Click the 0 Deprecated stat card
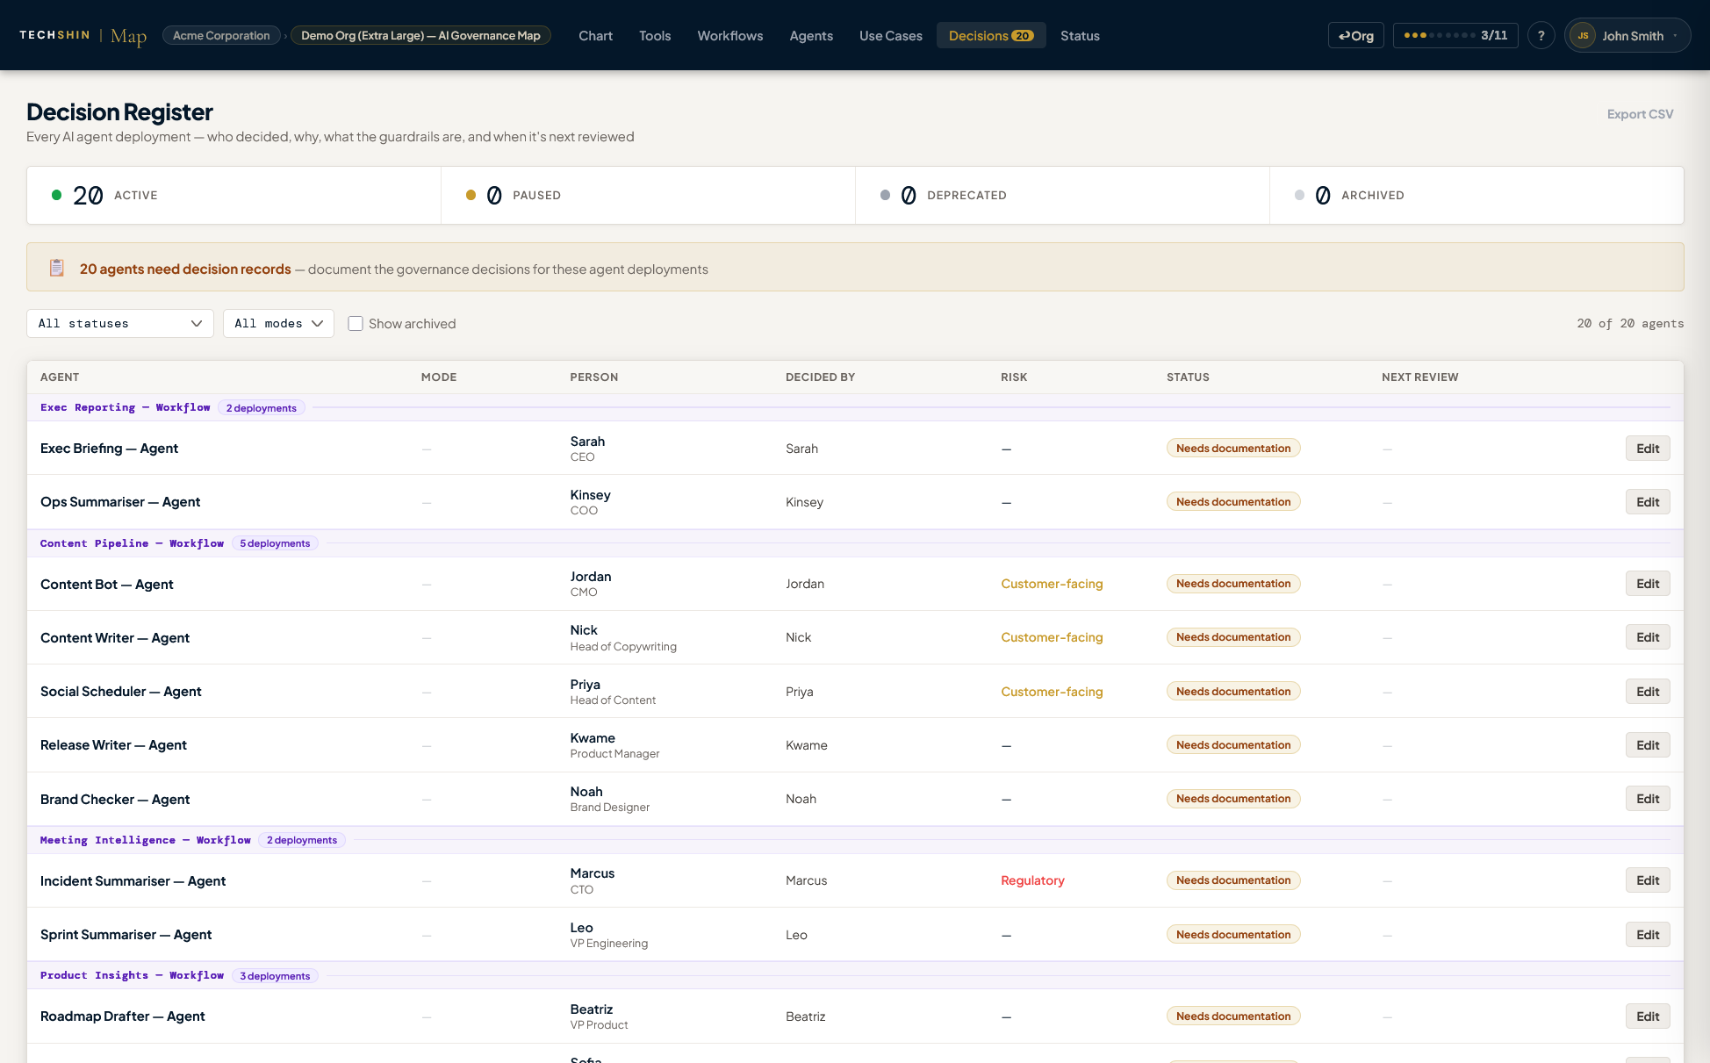The height and width of the screenshot is (1063, 1710). 1062,195
